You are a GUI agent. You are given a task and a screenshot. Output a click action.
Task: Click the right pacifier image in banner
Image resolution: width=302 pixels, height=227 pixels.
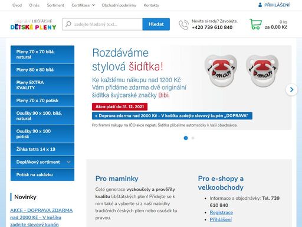coord(262,71)
